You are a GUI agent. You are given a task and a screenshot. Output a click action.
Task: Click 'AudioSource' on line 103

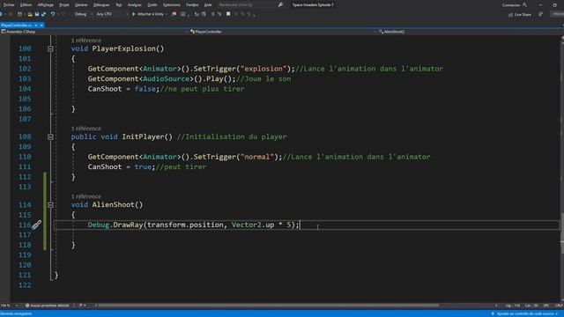(x=166, y=78)
